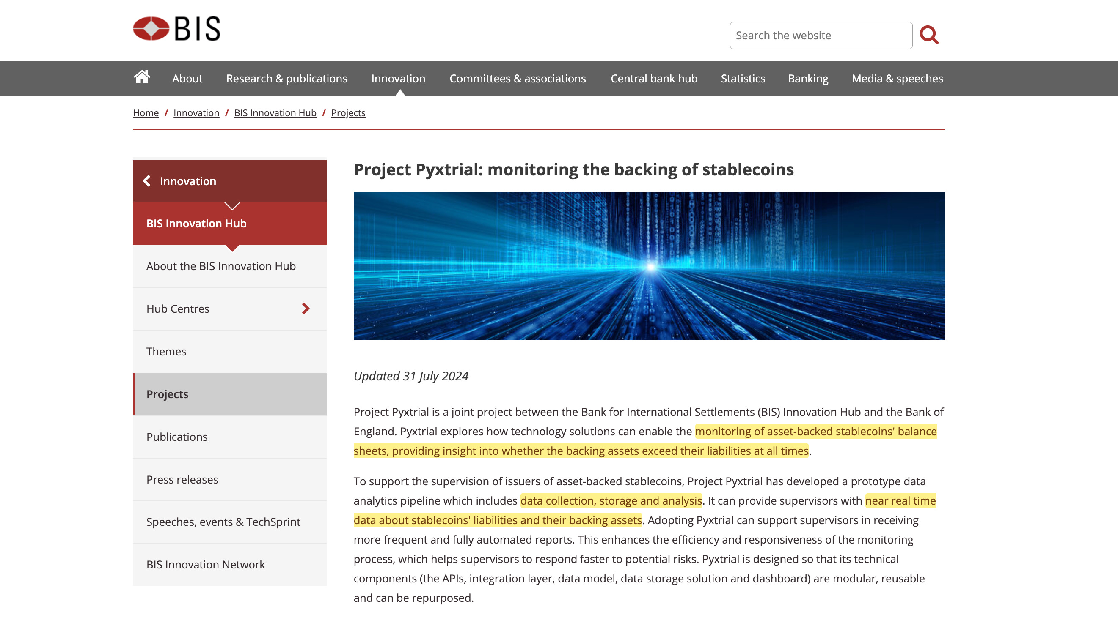Open the Projects breadcrumb link
The height and width of the screenshot is (623, 1118).
(x=348, y=113)
